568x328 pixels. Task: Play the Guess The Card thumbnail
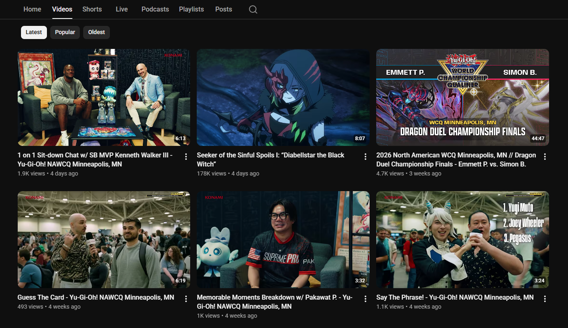pyautogui.click(x=104, y=240)
